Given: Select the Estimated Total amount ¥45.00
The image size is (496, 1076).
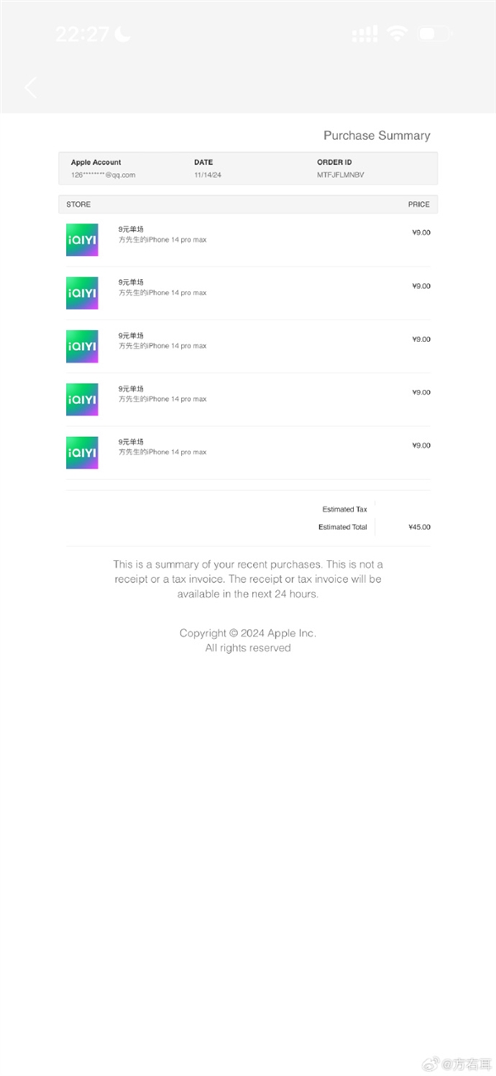Looking at the screenshot, I should coord(419,527).
